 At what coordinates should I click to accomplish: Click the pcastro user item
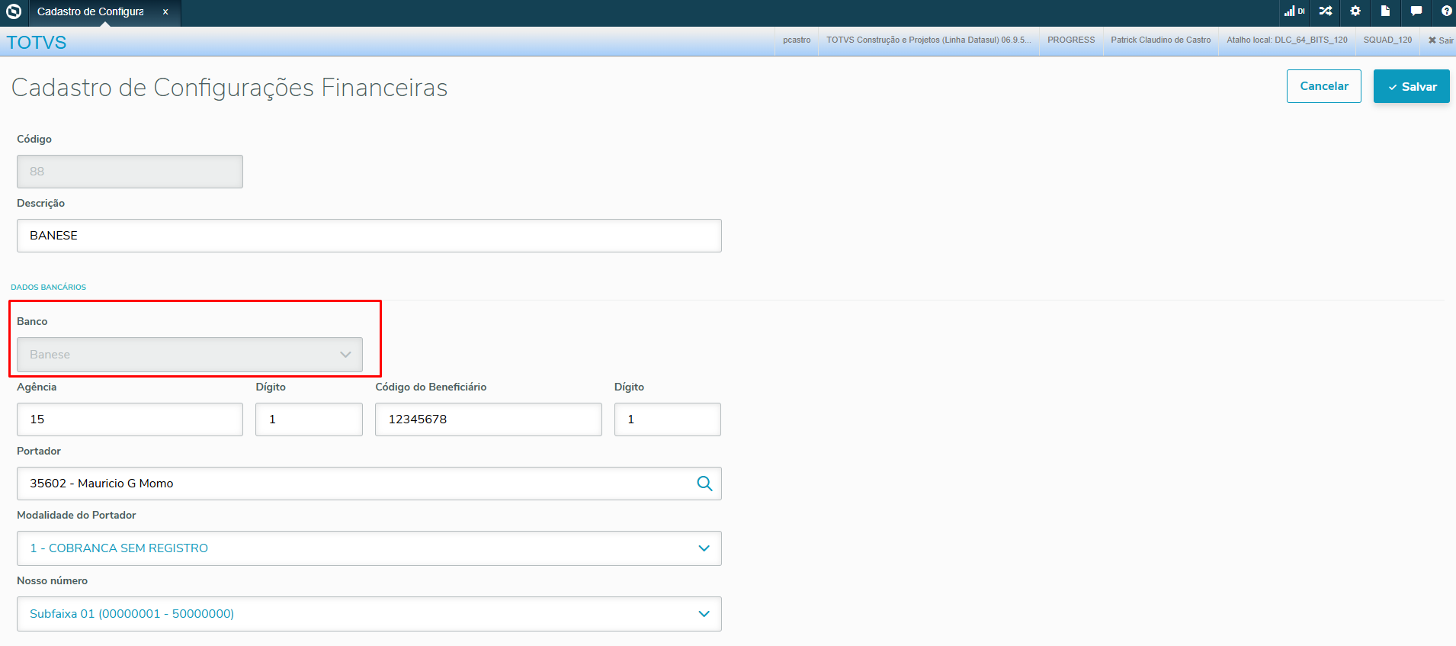(x=797, y=40)
